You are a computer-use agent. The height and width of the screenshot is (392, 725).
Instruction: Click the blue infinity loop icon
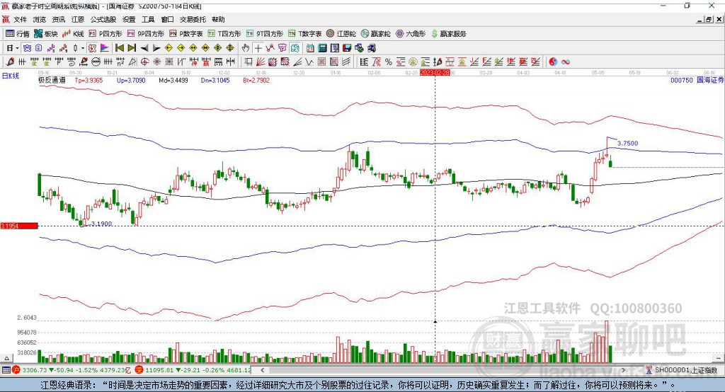[566, 62]
